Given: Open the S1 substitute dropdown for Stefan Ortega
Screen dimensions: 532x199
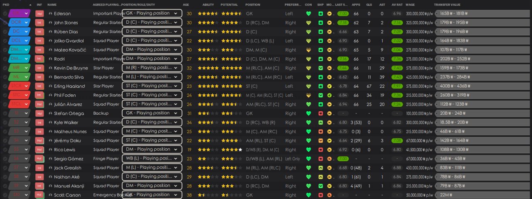Looking at the screenshot, I should pos(20,113).
